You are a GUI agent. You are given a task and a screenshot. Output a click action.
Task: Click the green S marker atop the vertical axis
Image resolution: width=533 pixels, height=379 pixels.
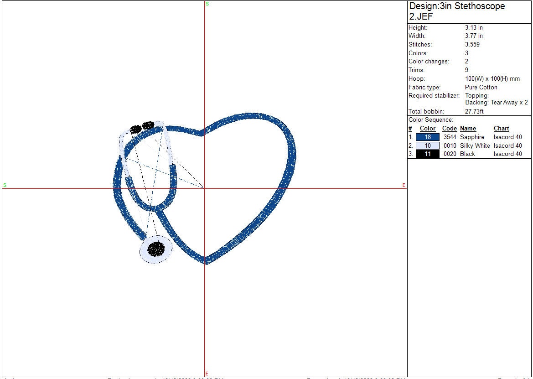207,4
